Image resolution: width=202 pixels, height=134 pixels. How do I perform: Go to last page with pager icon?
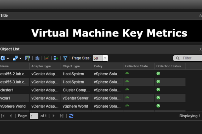tap(62, 116)
